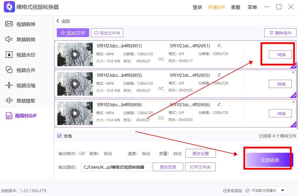Click the rename pencil icon on the first file

pyautogui.click(x=219, y=46)
